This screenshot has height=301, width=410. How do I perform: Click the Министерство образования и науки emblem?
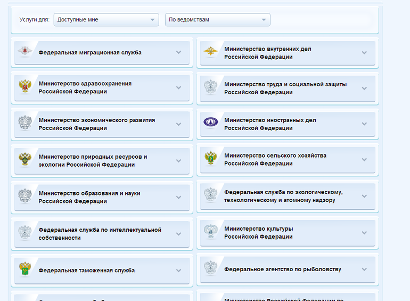tap(25, 196)
